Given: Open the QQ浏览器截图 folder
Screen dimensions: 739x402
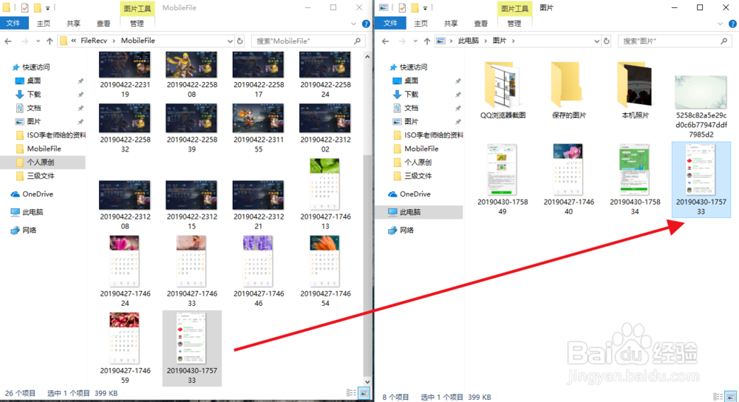Looking at the screenshot, I should [x=503, y=89].
